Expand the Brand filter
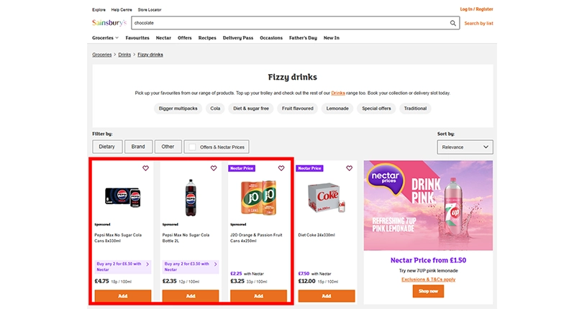Viewport: 587px width, 309px height. click(138, 147)
